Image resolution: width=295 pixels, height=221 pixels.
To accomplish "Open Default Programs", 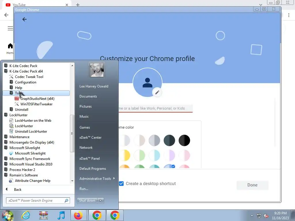I will 92,169.
